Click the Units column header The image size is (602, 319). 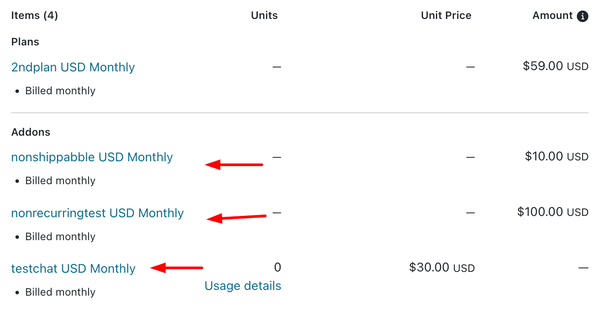click(x=264, y=16)
